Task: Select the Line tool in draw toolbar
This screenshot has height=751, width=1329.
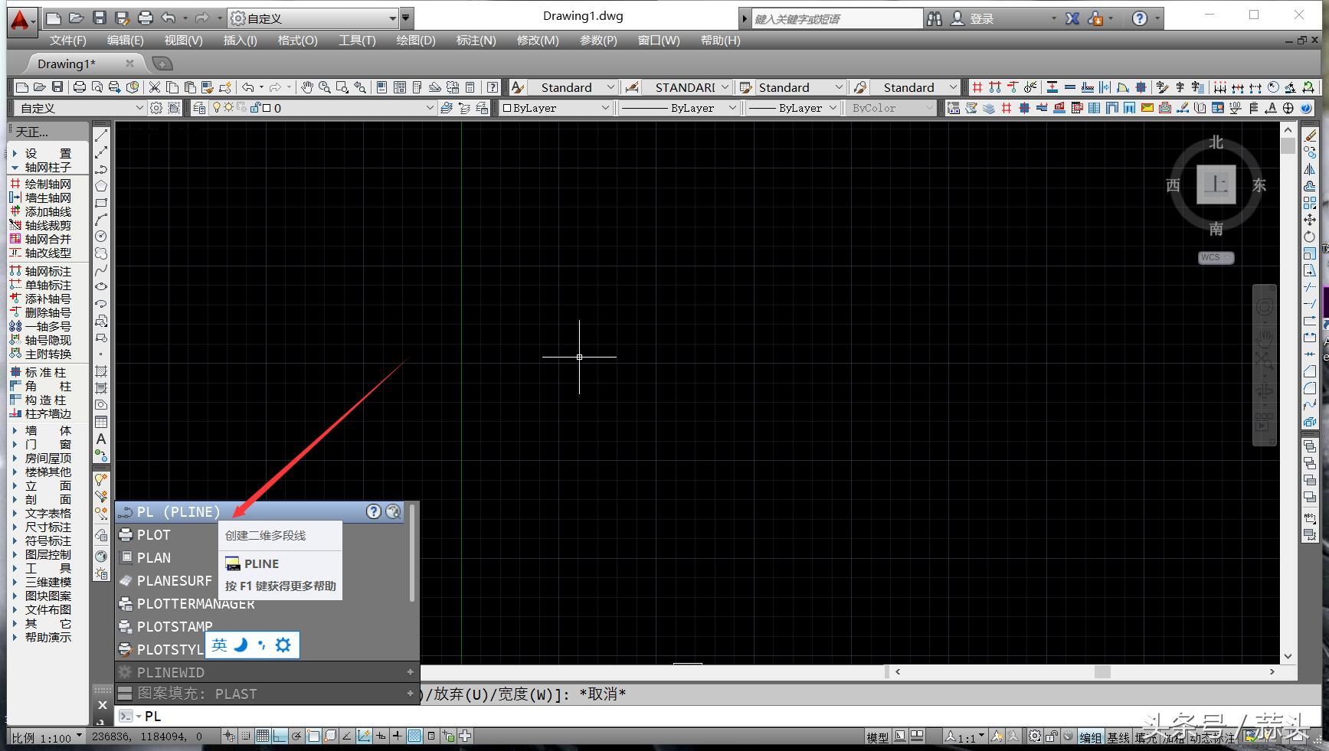Action: click(101, 136)
